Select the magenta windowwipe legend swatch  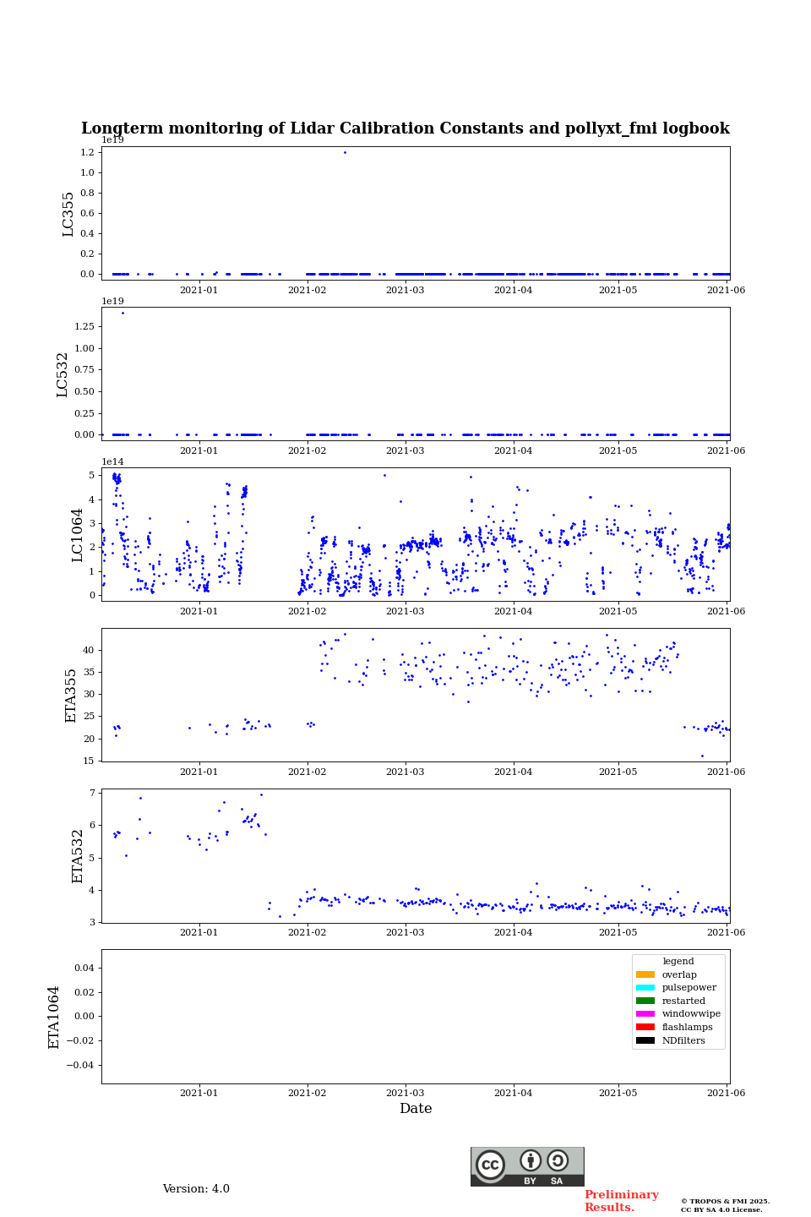[x=645, y=1014]
